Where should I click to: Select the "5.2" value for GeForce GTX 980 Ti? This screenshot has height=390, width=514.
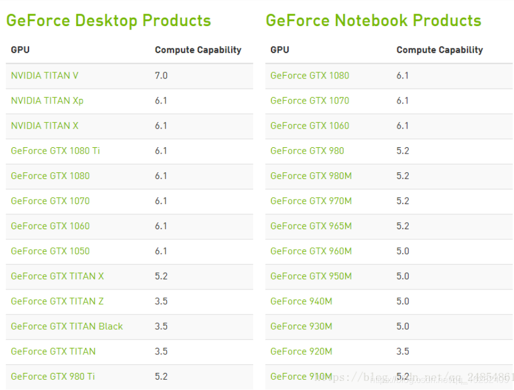pos(161,376)
